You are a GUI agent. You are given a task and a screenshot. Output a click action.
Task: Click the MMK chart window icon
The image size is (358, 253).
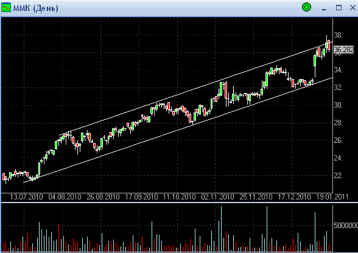(x=6, y=7)
